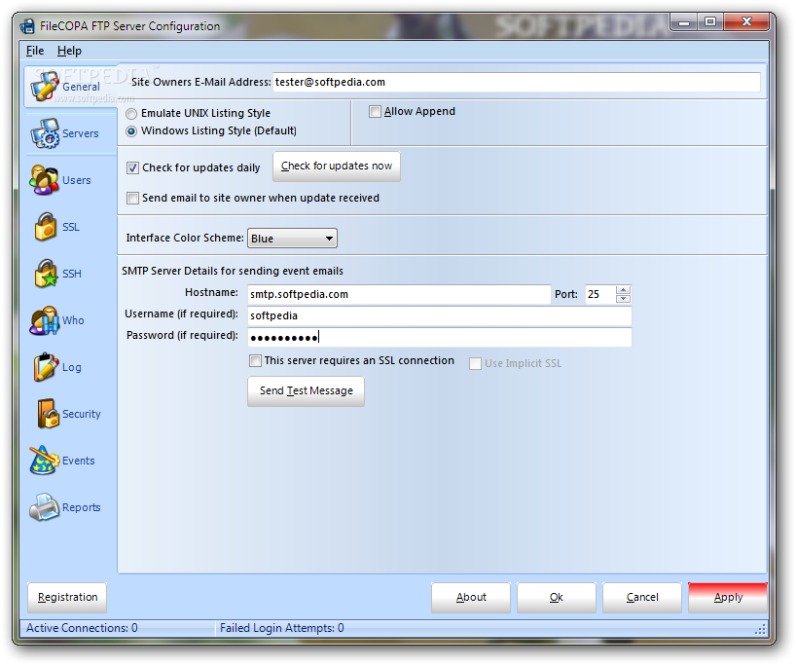Screen dimensions: 796x665
Task: Switch to the Reports tab label
Action: coord(81,507)
